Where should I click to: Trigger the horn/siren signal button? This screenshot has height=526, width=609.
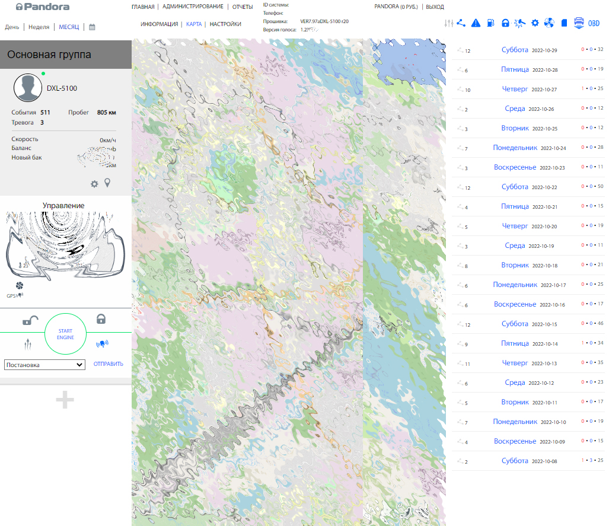[x=102, y=343]
